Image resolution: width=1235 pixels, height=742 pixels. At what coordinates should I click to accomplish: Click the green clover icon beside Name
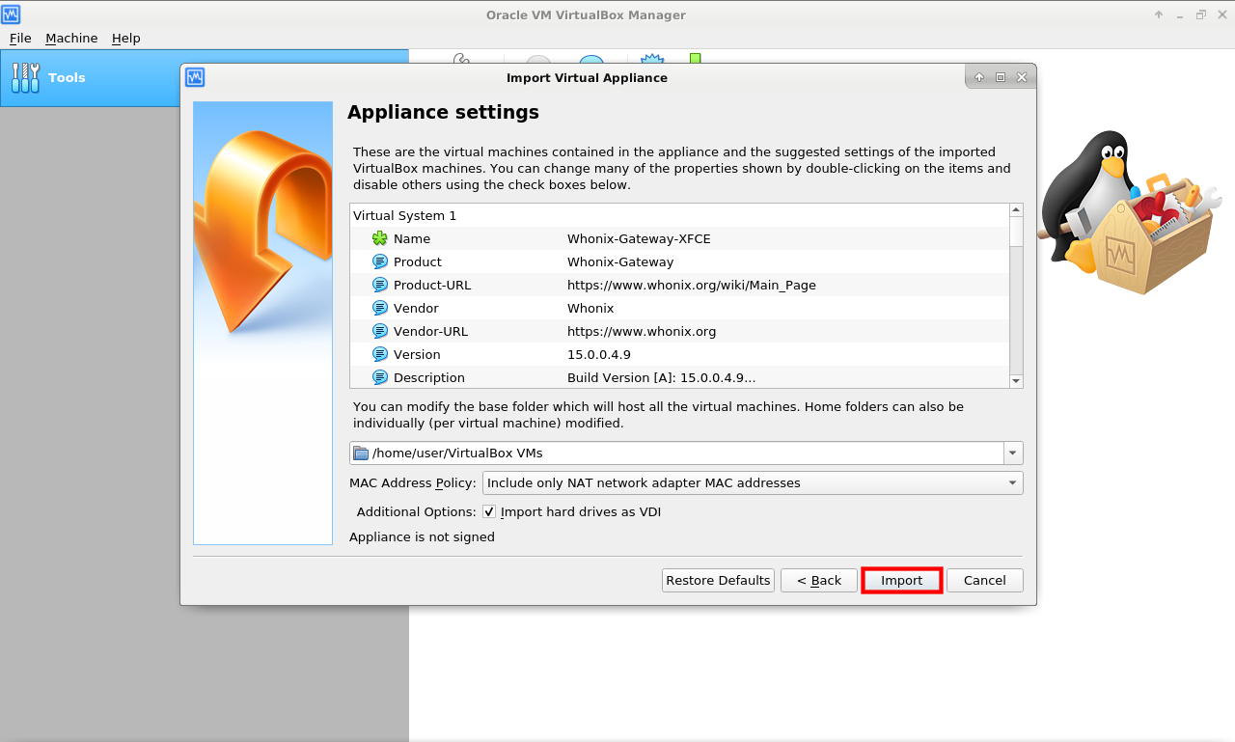pos(379,238)
